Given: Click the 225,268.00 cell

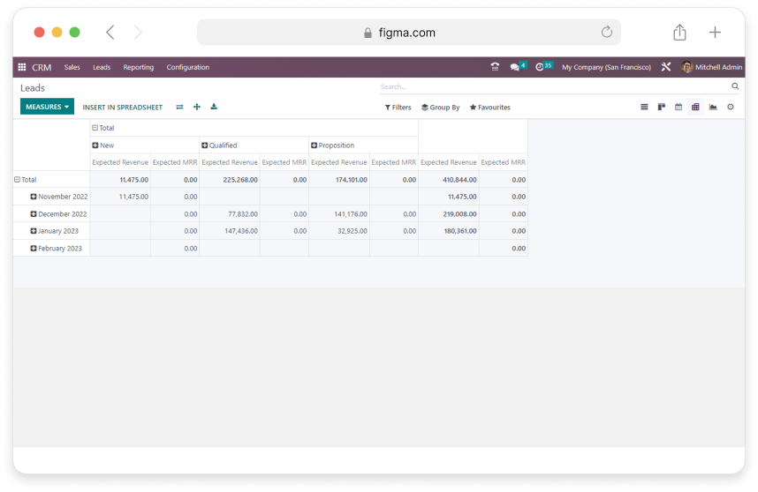Looking at the screenshot, I should [230, 180].
